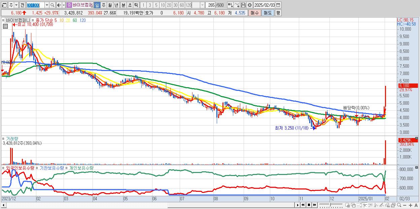Select the 일 (daily) chart period
This screenshot has width=420, height=209.
pos(97,5)
